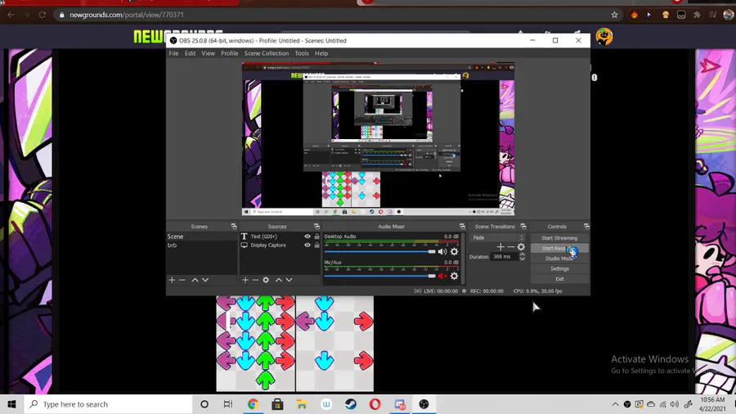This screenshot has width=736, height=414.
Task: Click the Duration 300 ms field
Action: coord(504,257)
